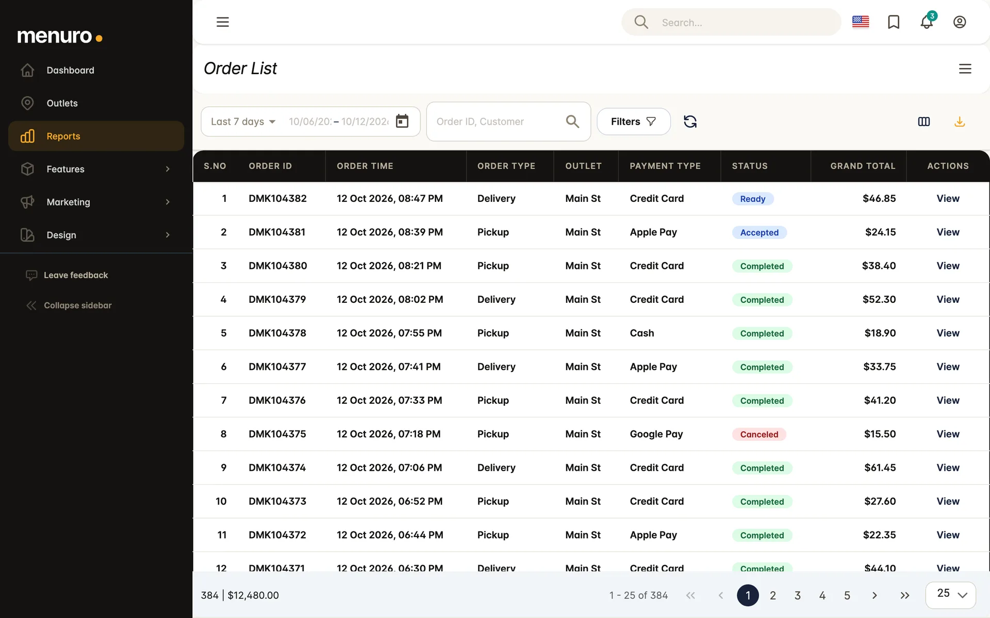Open the Last 7 days range dropdown
This screenshot has width=990, height=618.
point(243,122)
